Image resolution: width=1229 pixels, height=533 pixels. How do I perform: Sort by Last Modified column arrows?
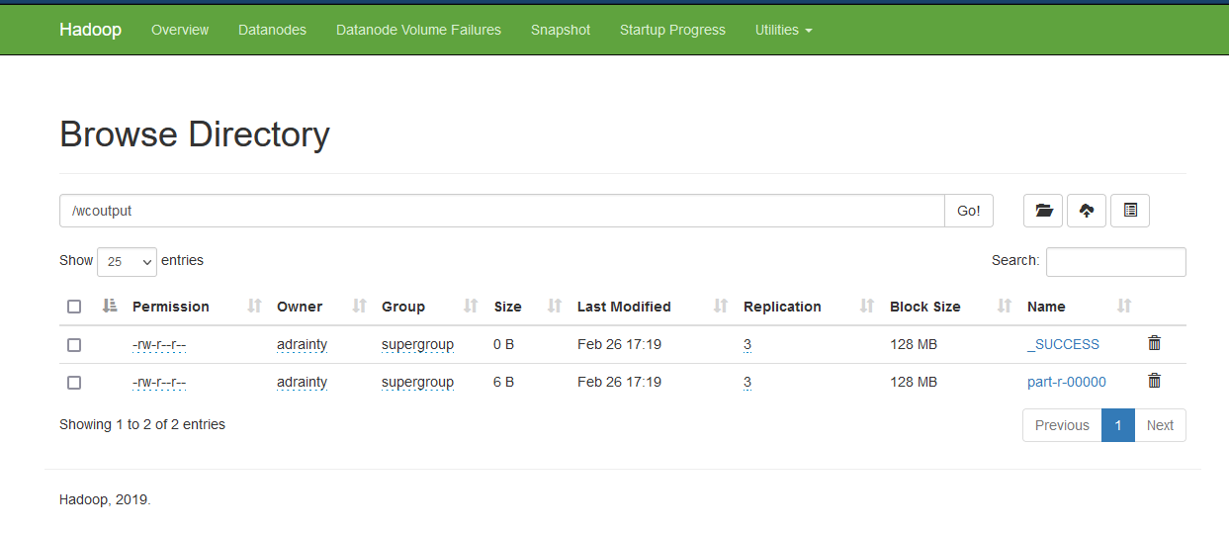pos(721,307)
